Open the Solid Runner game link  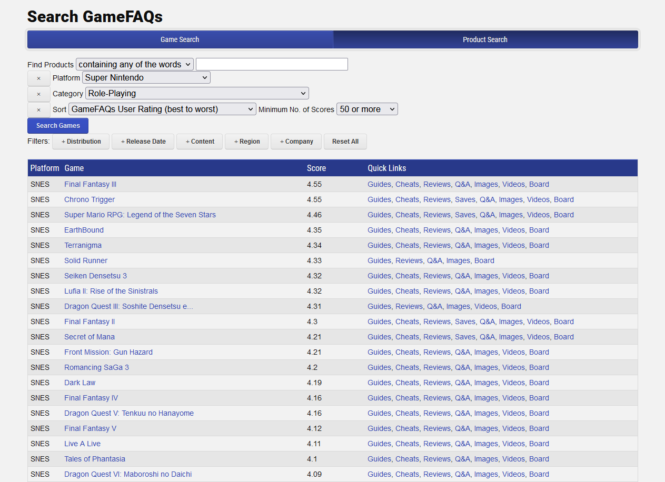click(86, 260)
